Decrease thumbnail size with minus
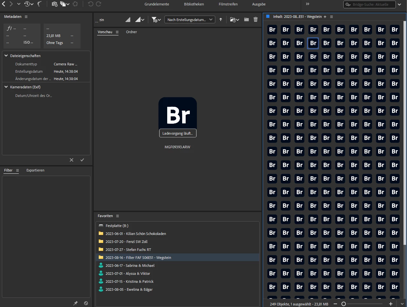This screenshot has height=307, width=407. [x=335, y=304]
